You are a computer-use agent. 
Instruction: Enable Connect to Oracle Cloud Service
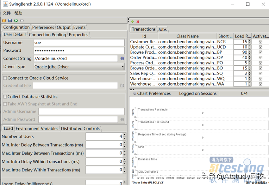(x=5, y=78)
